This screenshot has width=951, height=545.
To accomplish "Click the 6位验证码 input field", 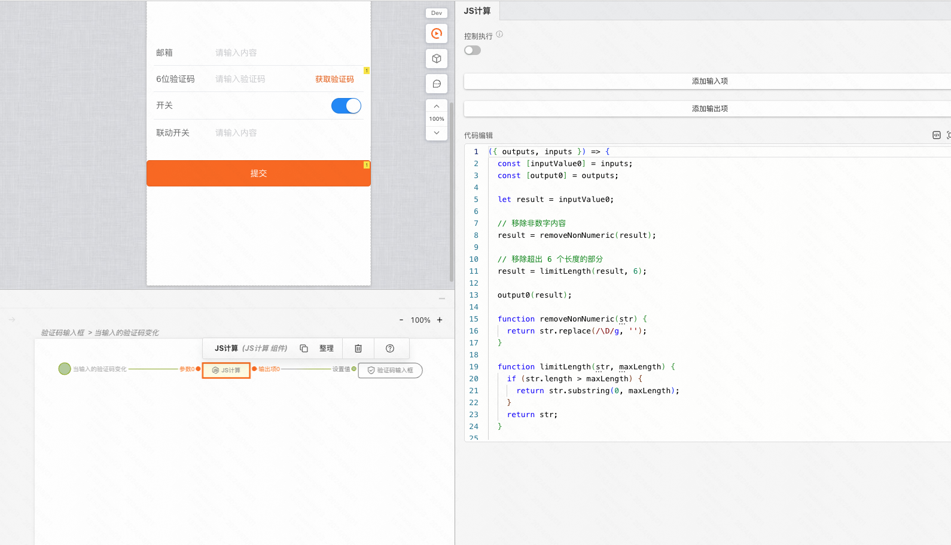I will (260, 79).
